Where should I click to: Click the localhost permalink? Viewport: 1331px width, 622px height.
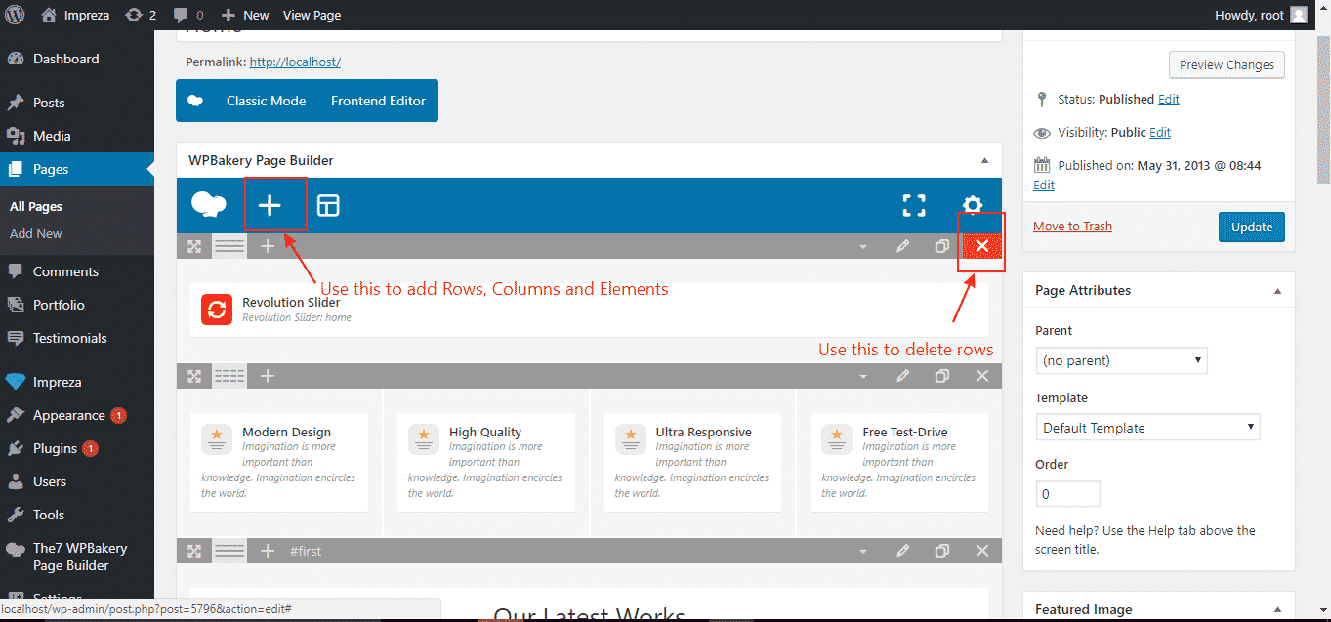295,62
